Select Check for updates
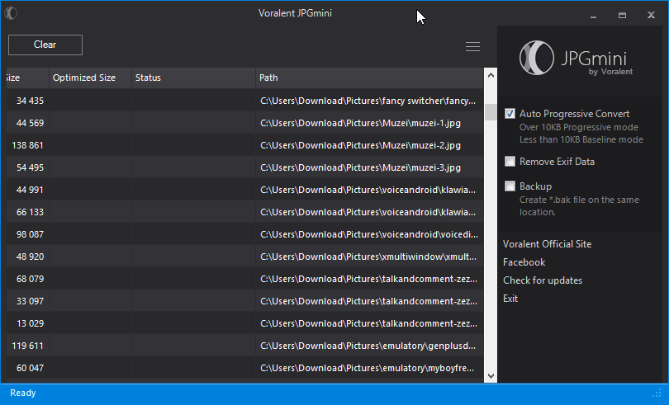Image resolution: width=669 pixels, height=405 pixels. pyautogui.click(x=543, y=280)
